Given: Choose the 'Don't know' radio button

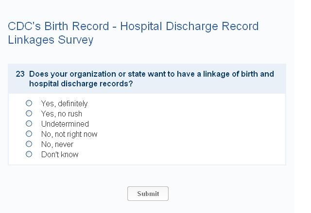Looking at the screenshot, I should [x=29, y=154].
